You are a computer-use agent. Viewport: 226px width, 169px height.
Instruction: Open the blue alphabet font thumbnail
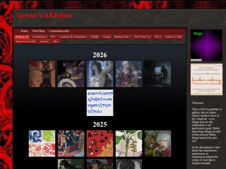100,103
